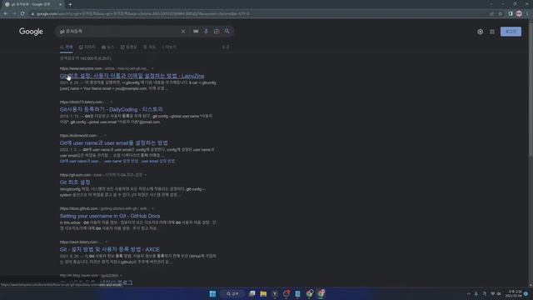Image resolution: width=533 pixels, height=300 pixels.
Task: Open the Task View taskbar icon
Action: [252, 293]
